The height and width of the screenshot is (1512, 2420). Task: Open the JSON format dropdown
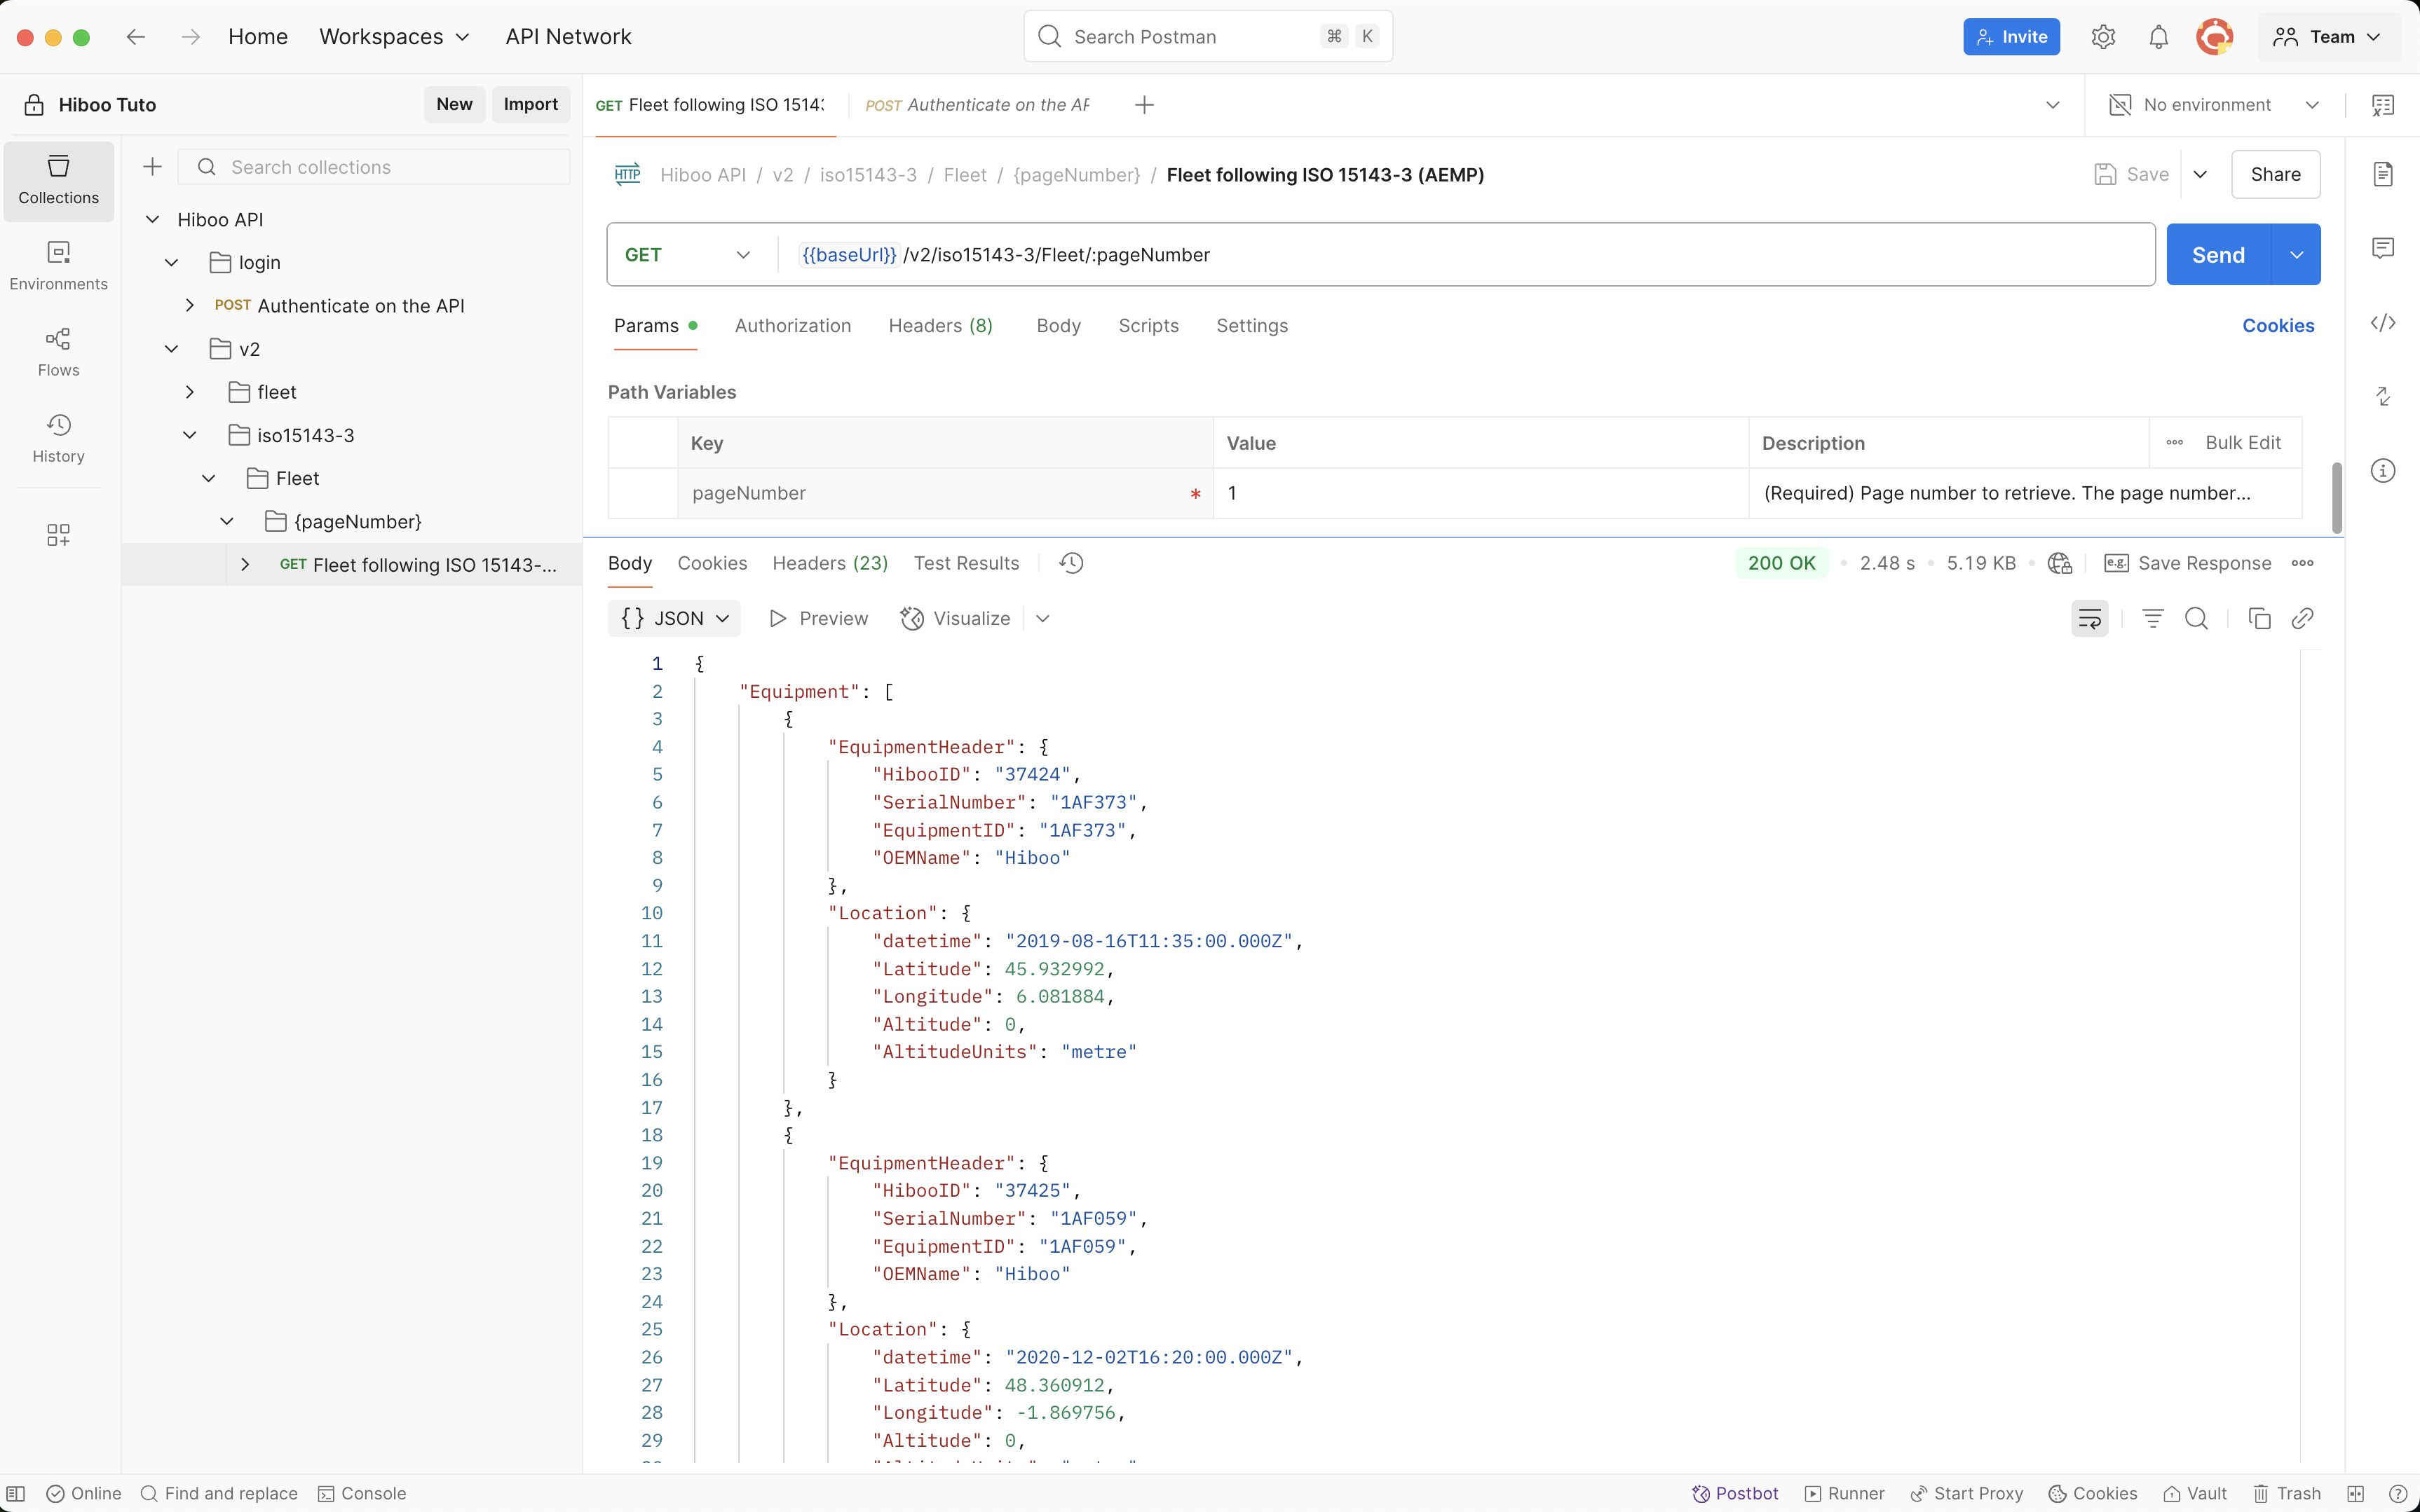(674, 618)
